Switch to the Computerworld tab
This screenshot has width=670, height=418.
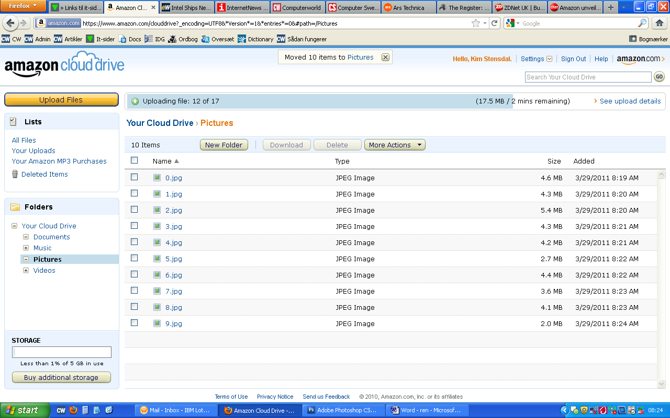[x=297, y=7]
